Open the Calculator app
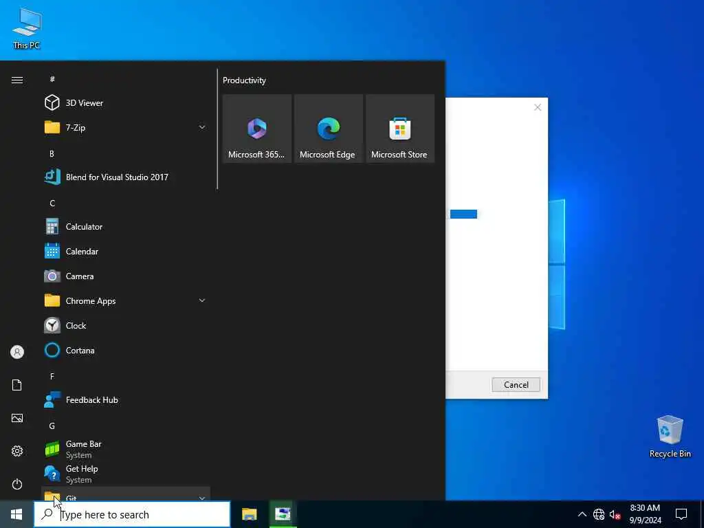This screenshot has width=704, height=528. 126,227
